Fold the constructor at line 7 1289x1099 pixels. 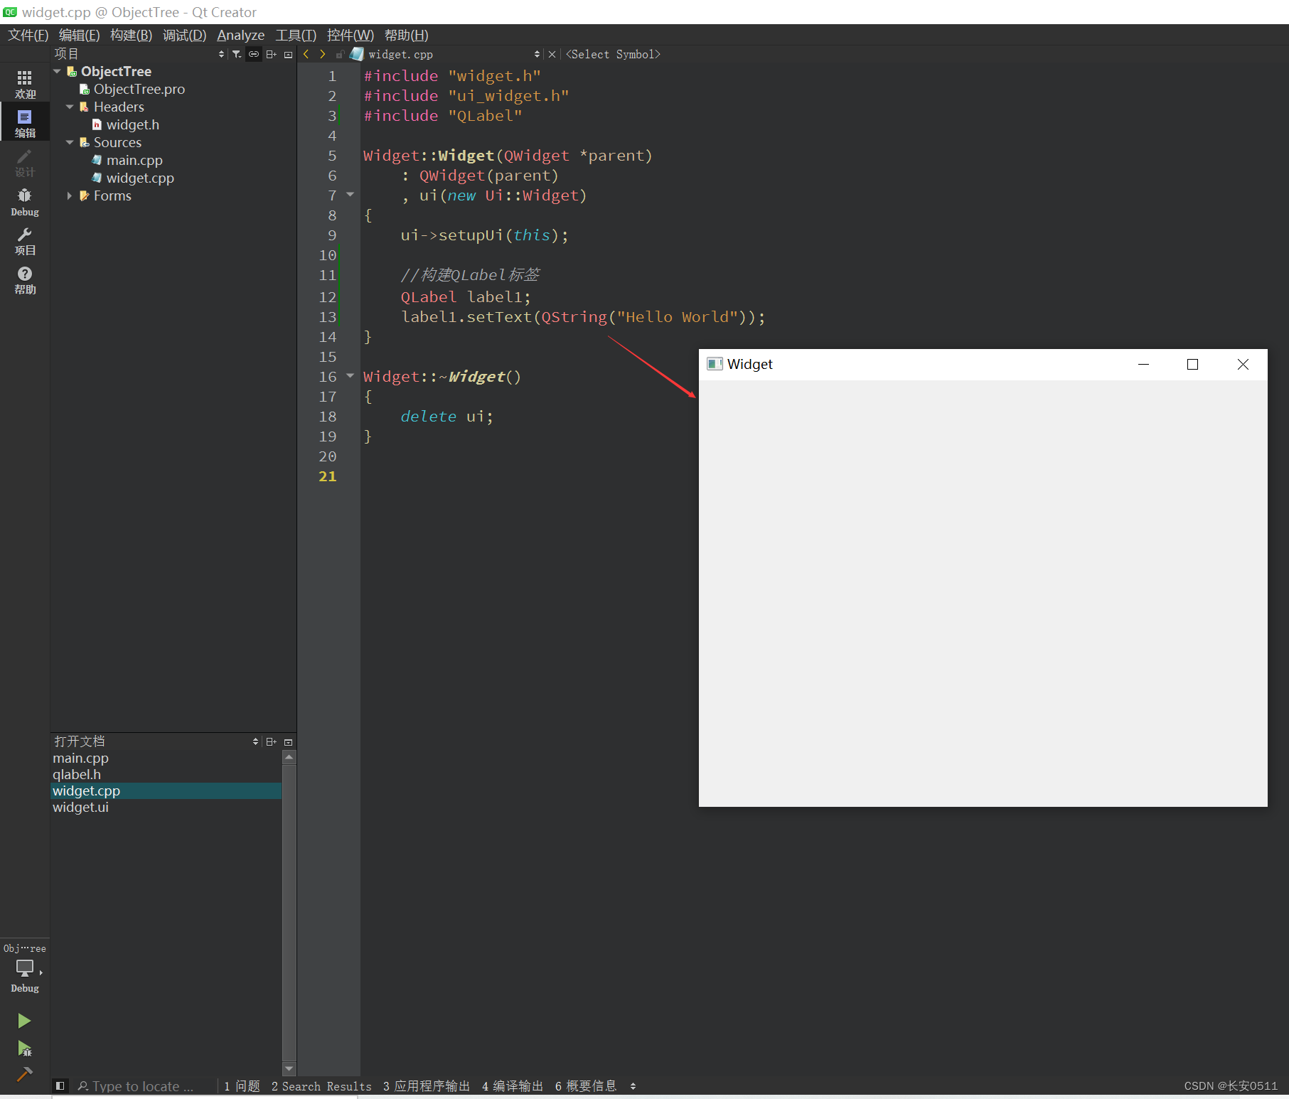tap(350, 194)
